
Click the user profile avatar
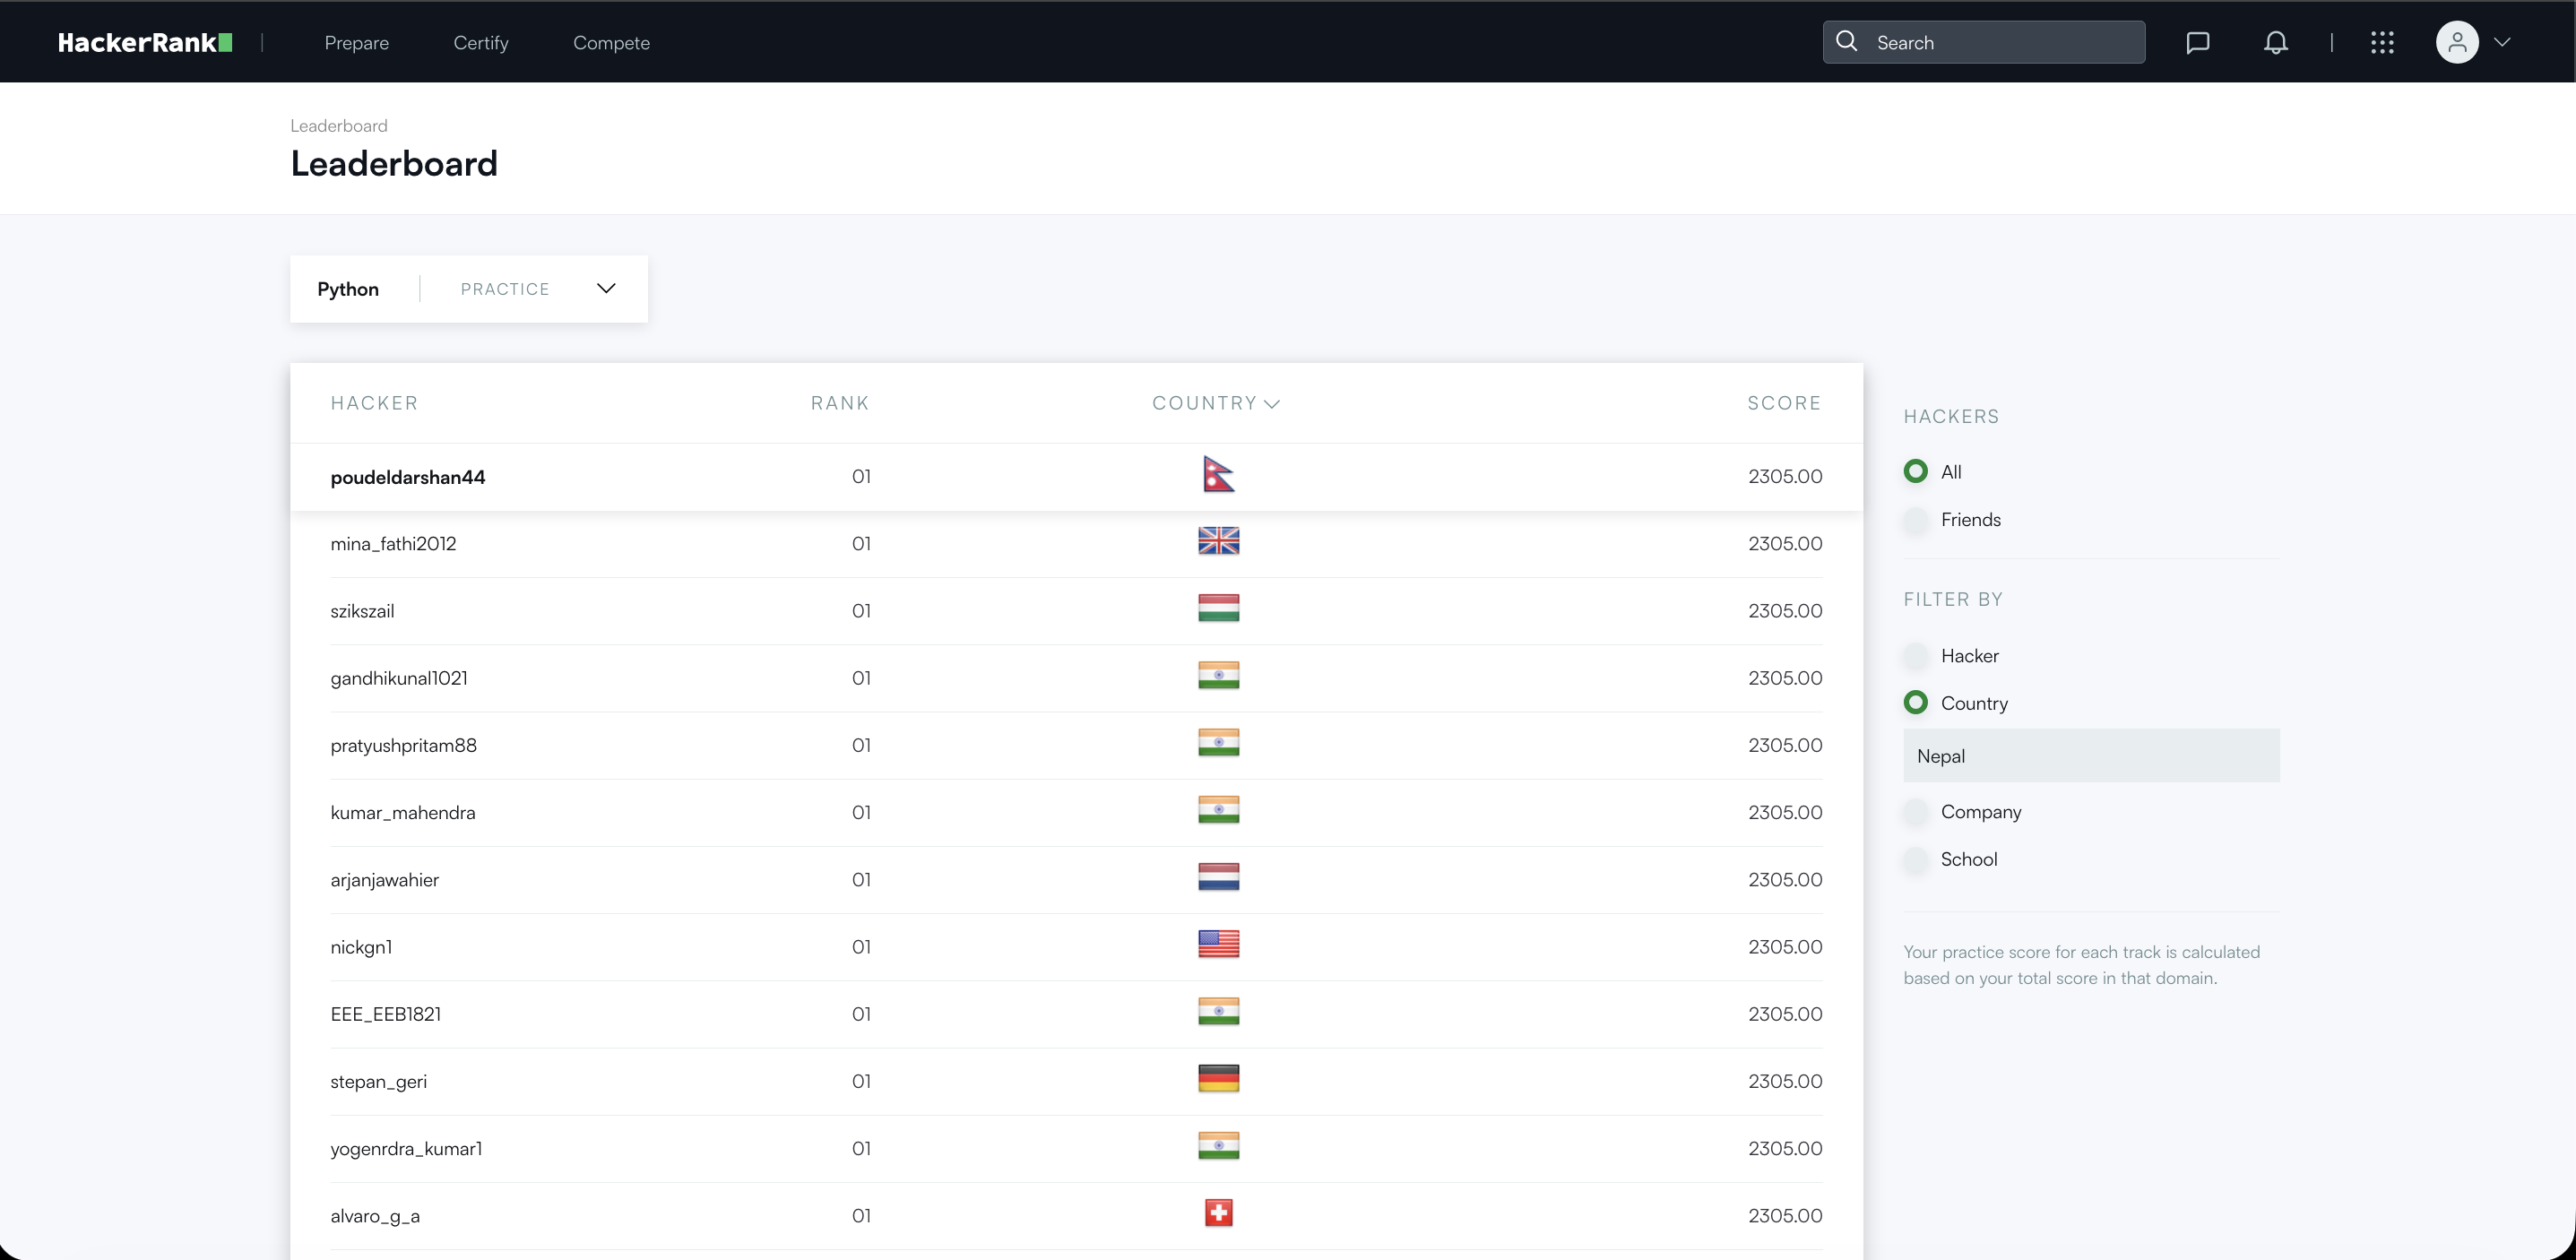[2457, 42]
